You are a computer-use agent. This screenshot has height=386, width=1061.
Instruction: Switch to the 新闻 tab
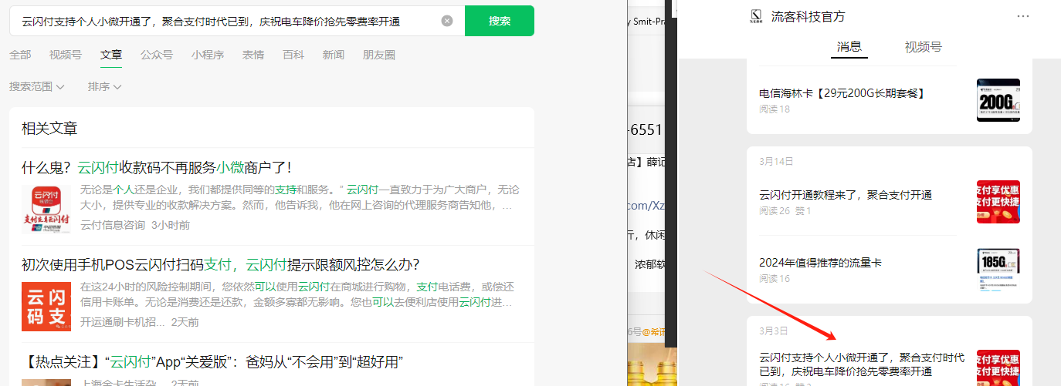coord(334,55)
